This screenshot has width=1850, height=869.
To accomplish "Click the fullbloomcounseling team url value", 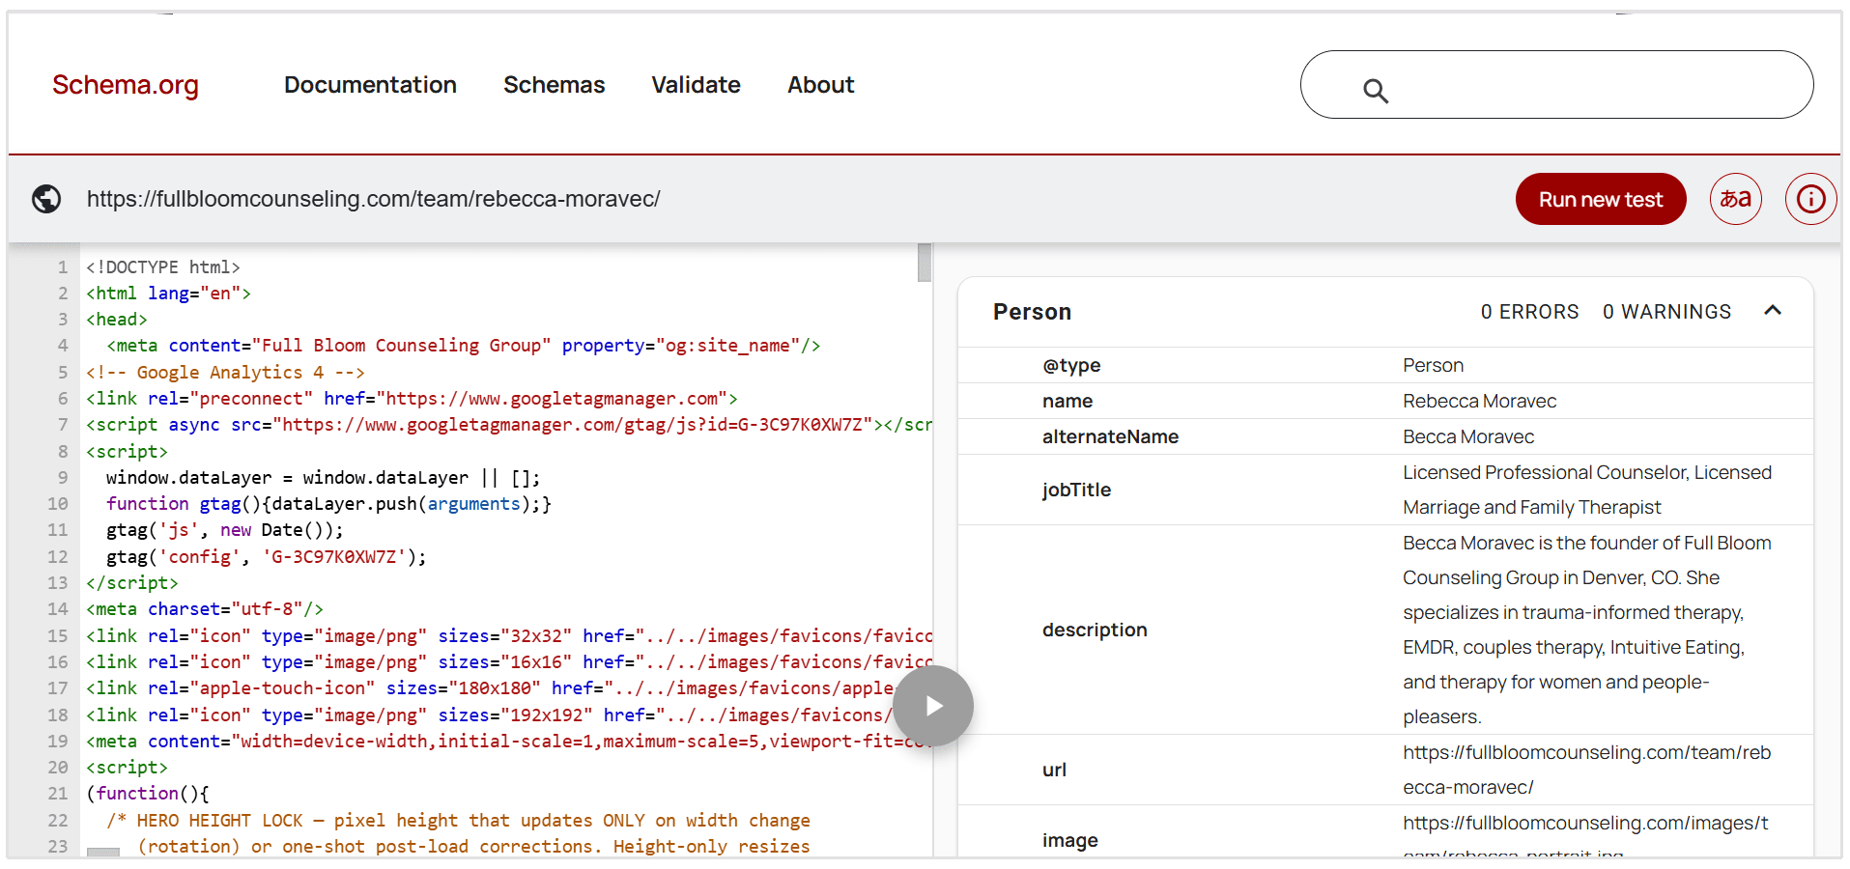I will click(x=1587, y=770).
